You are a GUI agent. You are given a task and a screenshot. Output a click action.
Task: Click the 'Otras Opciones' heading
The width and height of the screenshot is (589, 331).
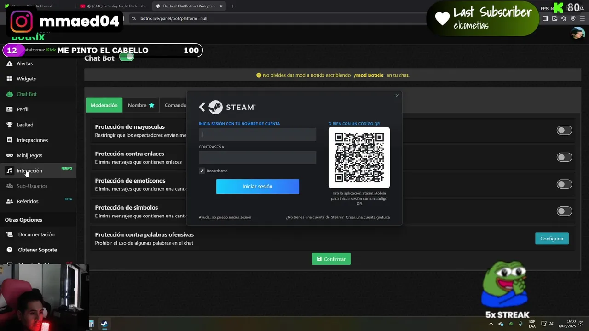[23, 220]
